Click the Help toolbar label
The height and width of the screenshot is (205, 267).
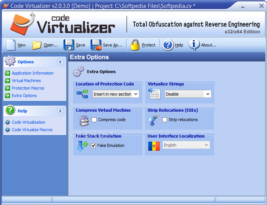coord(179,45)
